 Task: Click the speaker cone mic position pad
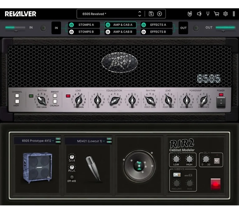[139, 166]
